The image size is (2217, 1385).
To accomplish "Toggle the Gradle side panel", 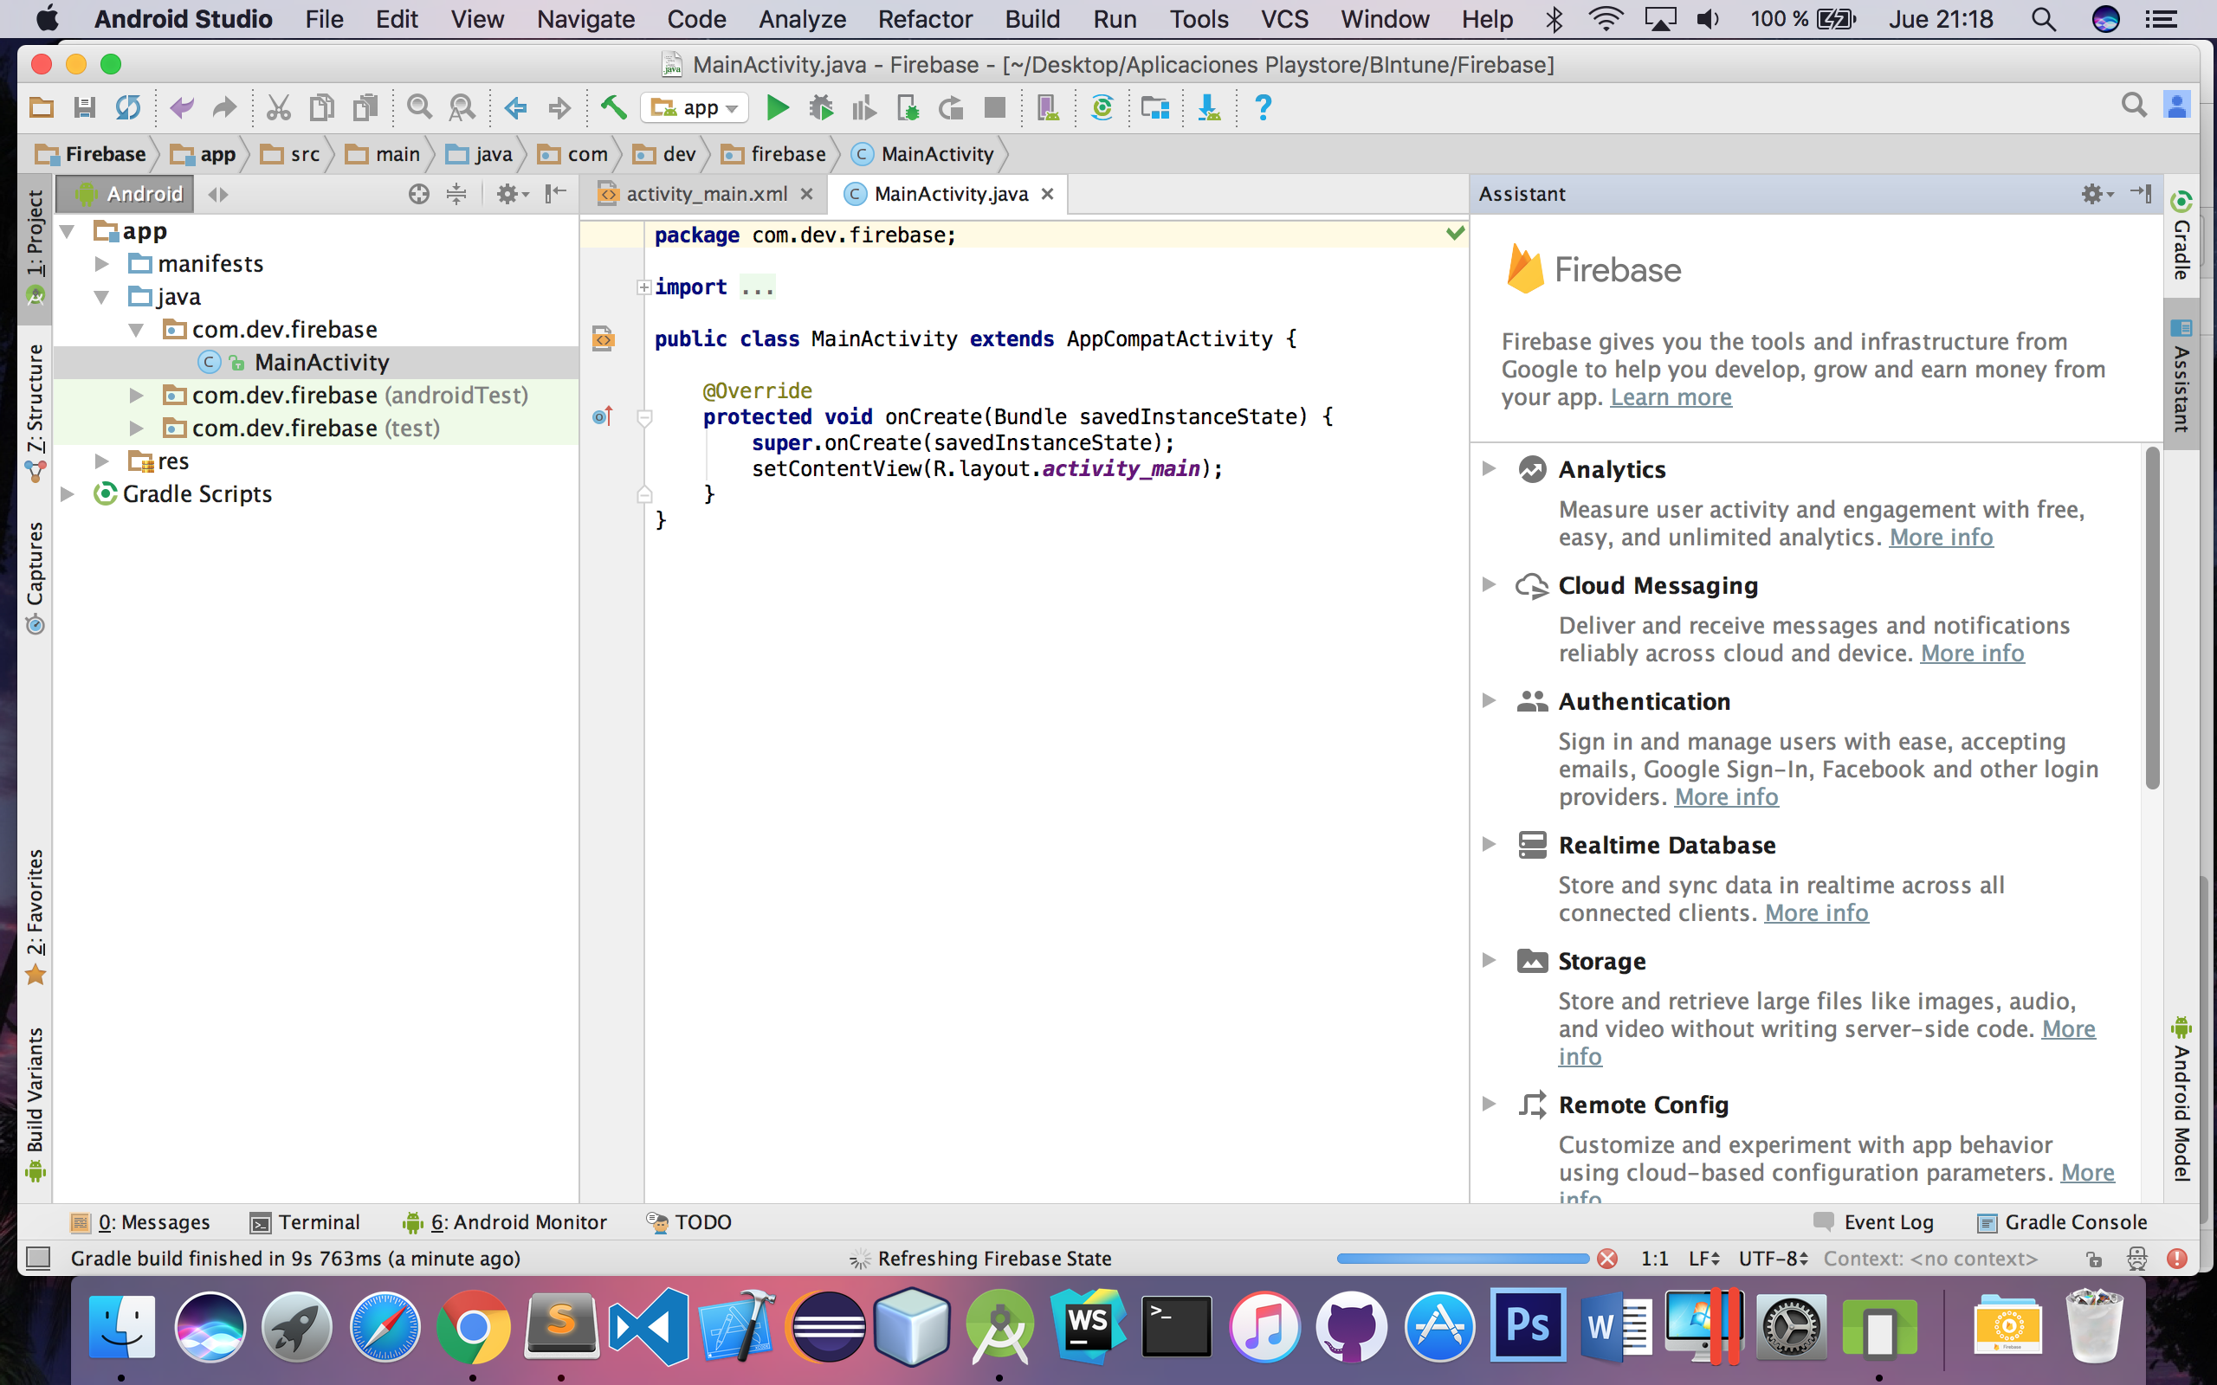I will (2181, 238).
